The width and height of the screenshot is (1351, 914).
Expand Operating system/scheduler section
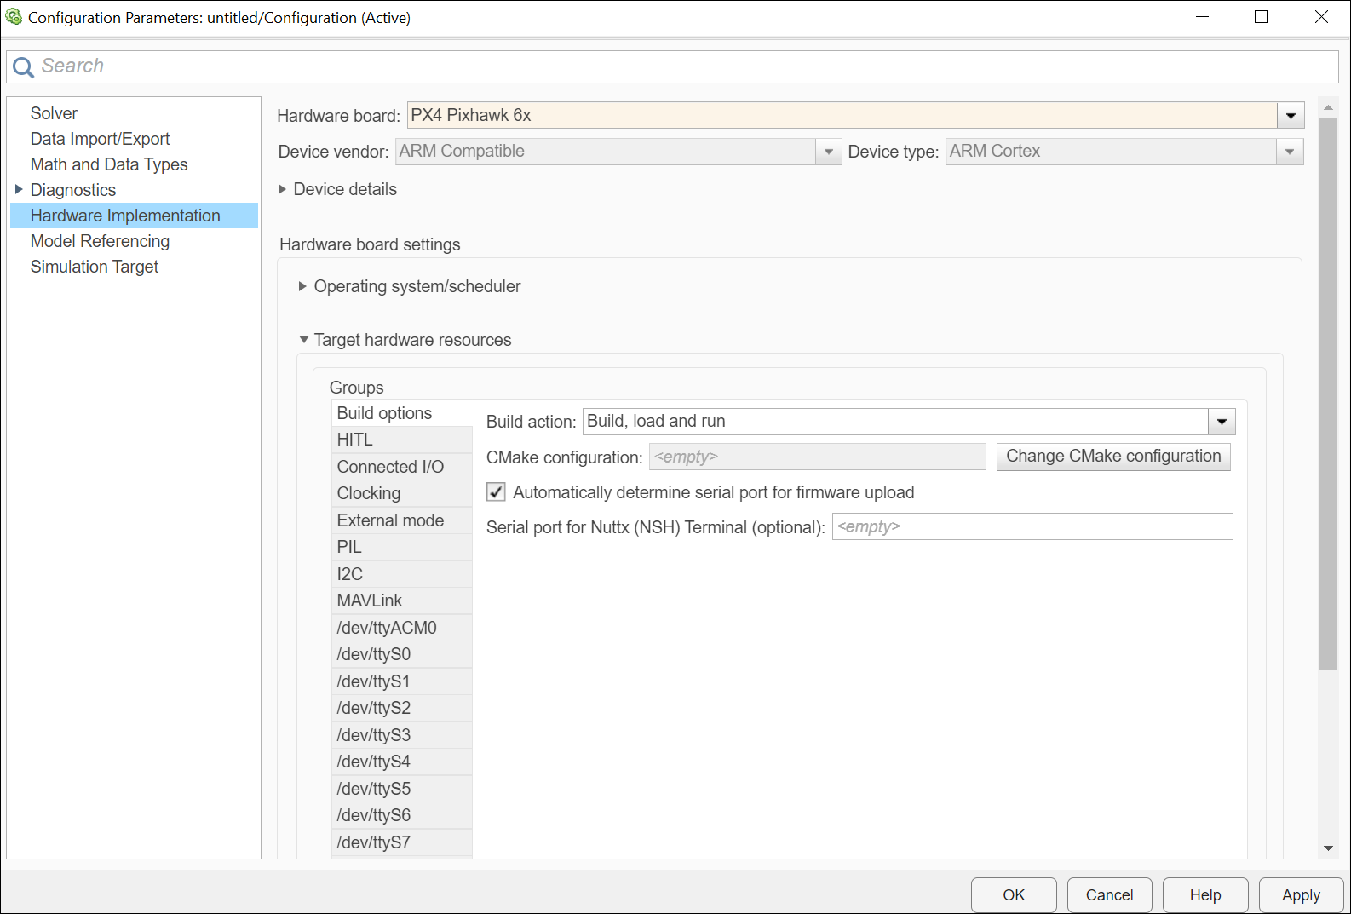pos(302,286)
